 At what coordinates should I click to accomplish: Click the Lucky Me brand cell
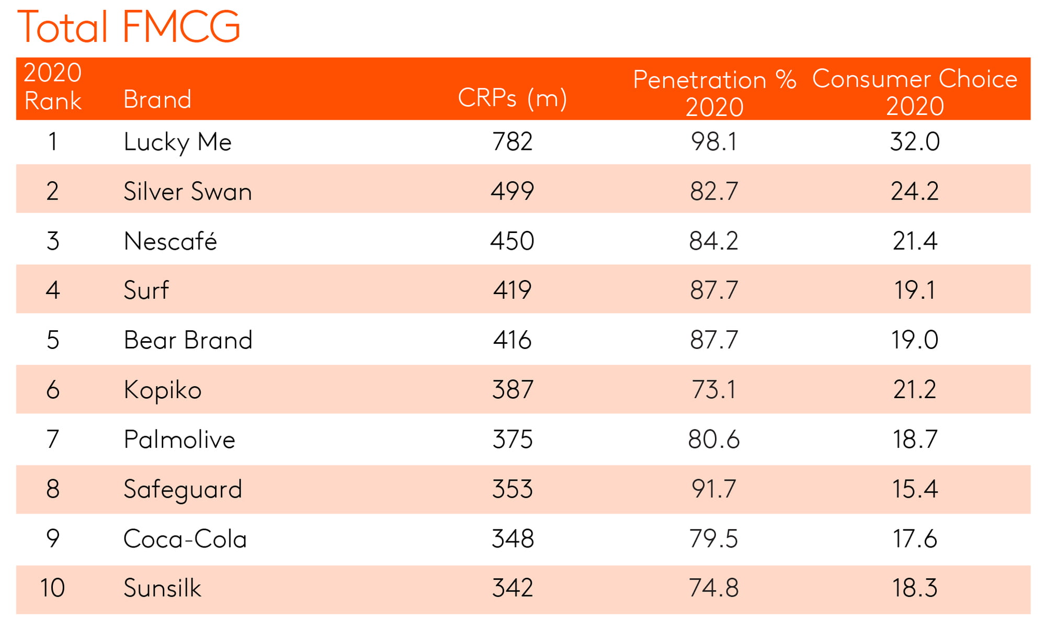click(177, 142)
